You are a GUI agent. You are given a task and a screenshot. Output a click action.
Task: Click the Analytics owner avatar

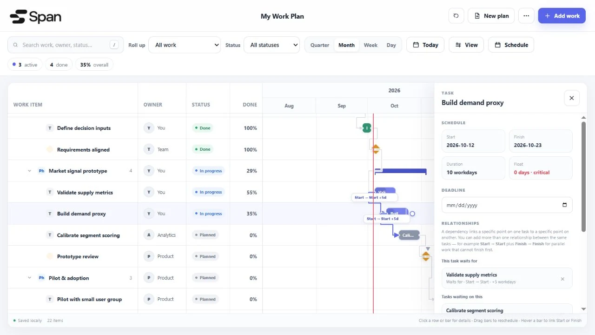(149, 235)
